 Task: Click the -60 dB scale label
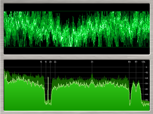[x=146, y=94]
